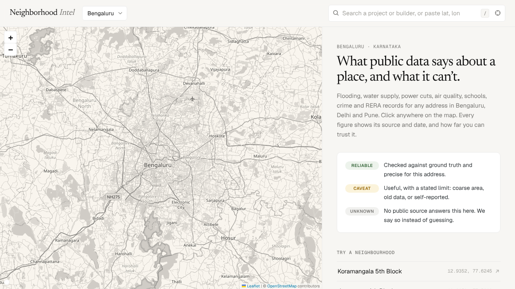Click Vijayapura on the map

[220, 69]
